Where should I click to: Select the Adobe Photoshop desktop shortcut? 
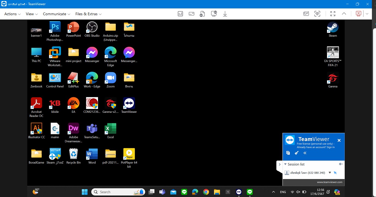55,32
